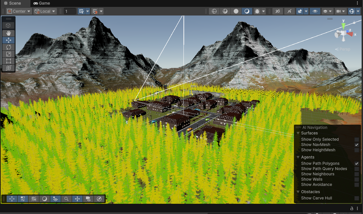This screenshot has width=363, height=214.
Task: Switch to Wireframe draw mode
Action: tap(214, 11)
